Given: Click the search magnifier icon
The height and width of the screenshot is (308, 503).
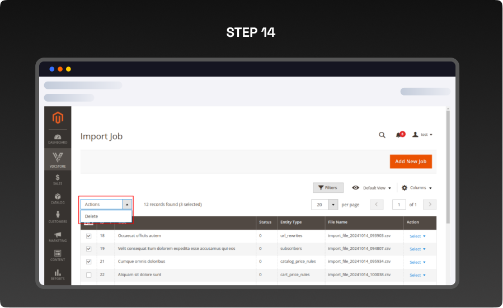Looking at the screenshot, I should point(382,135).
